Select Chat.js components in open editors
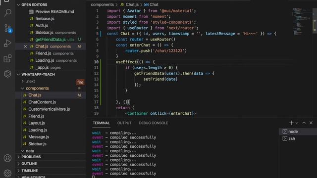317x178 pixels. (51, 46)
